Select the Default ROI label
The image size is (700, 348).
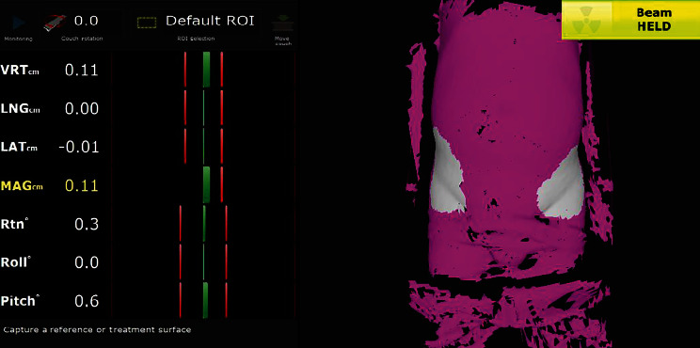pos(210,21)
